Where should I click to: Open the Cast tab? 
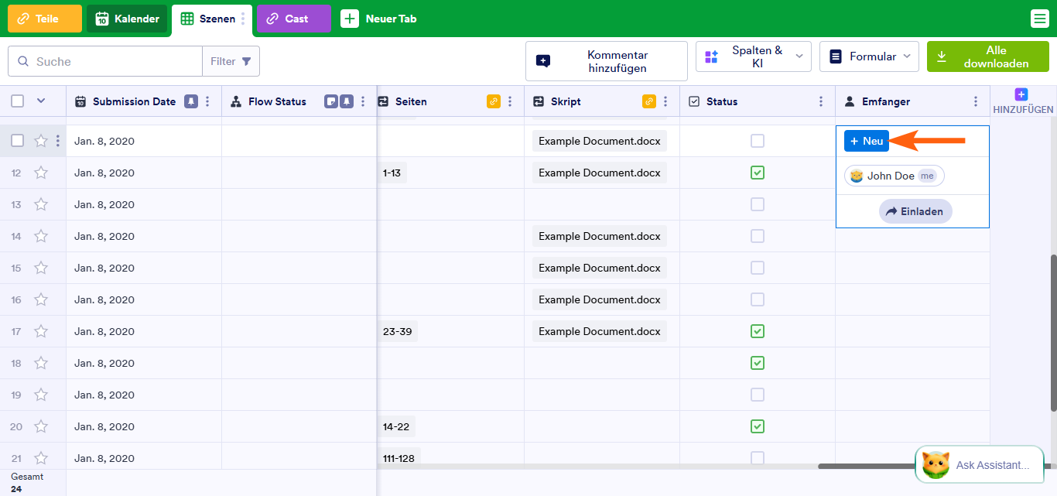(x=293, y=19)
